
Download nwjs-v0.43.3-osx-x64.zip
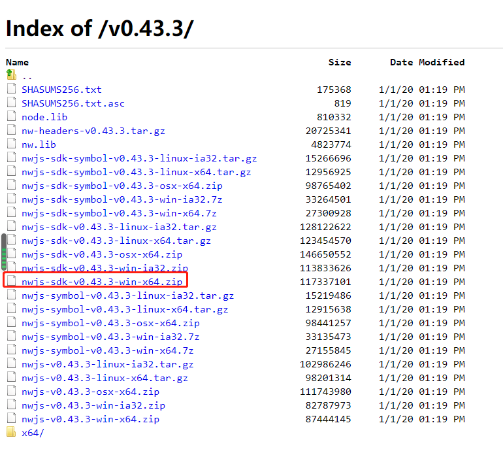(x=90, y=392)
